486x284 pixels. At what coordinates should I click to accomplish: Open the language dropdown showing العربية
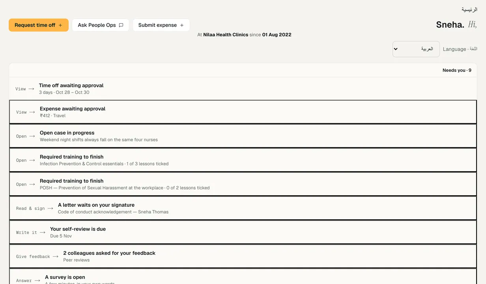416,49
